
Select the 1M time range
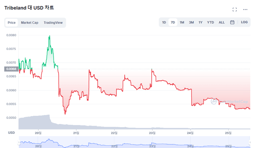click(x=182, y=22)
